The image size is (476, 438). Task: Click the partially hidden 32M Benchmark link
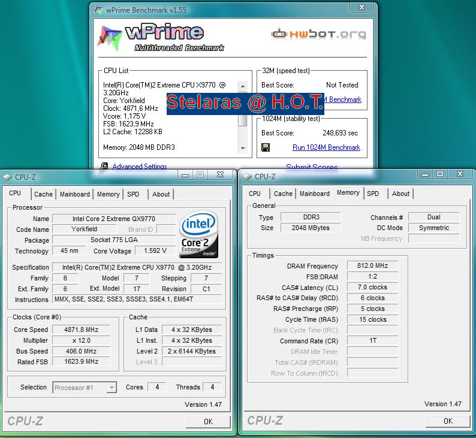pos(343,99)
